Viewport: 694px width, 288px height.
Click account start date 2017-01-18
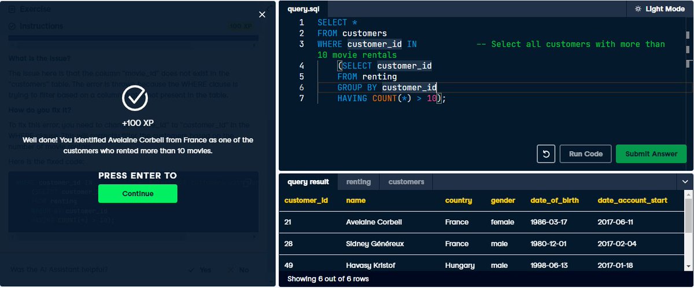(616, 265)
